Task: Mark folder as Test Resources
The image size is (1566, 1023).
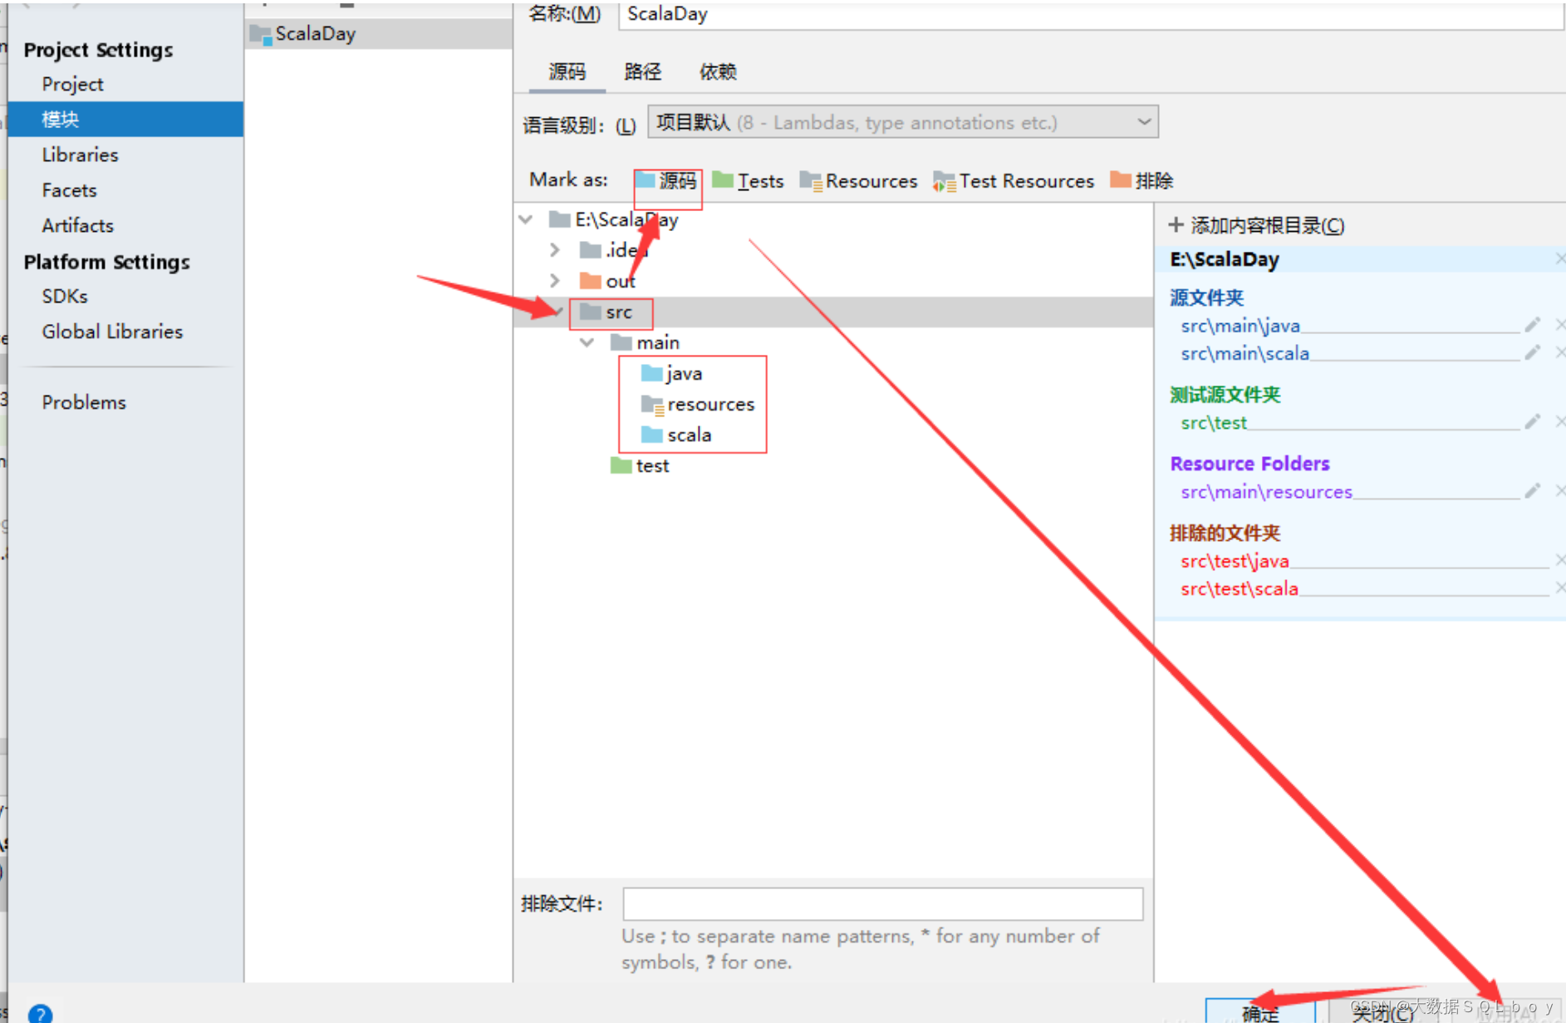Action: pyautogui.click(x=1014, y=181)
